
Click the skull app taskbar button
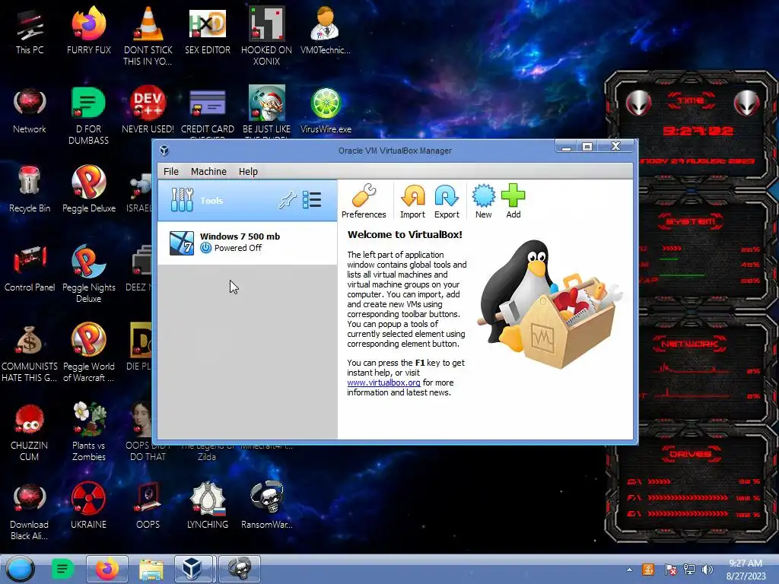(x=240, y=569)
